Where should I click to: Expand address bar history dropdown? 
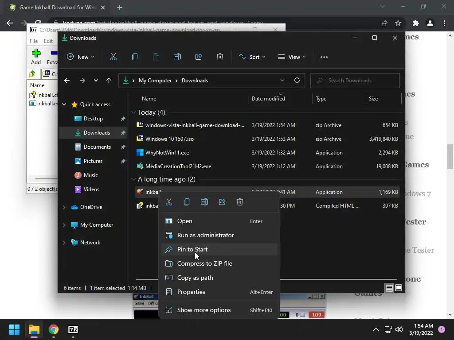click(x=282, y=81)
